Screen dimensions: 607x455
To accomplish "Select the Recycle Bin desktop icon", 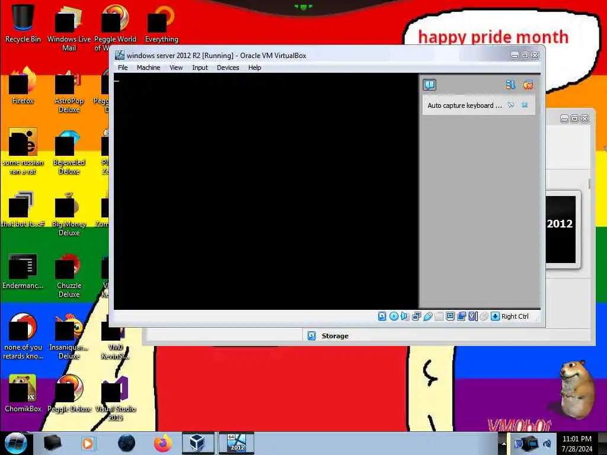I will pos(23,24).
